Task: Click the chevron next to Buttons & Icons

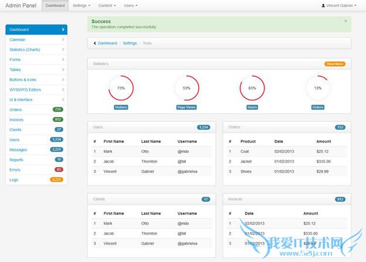Action: [63, 80]
